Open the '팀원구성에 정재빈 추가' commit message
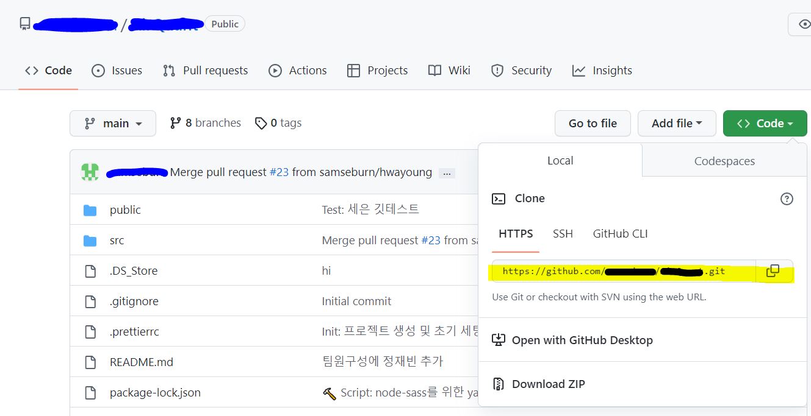Screen dimensions: 811x416 click(x=382, y=362)
